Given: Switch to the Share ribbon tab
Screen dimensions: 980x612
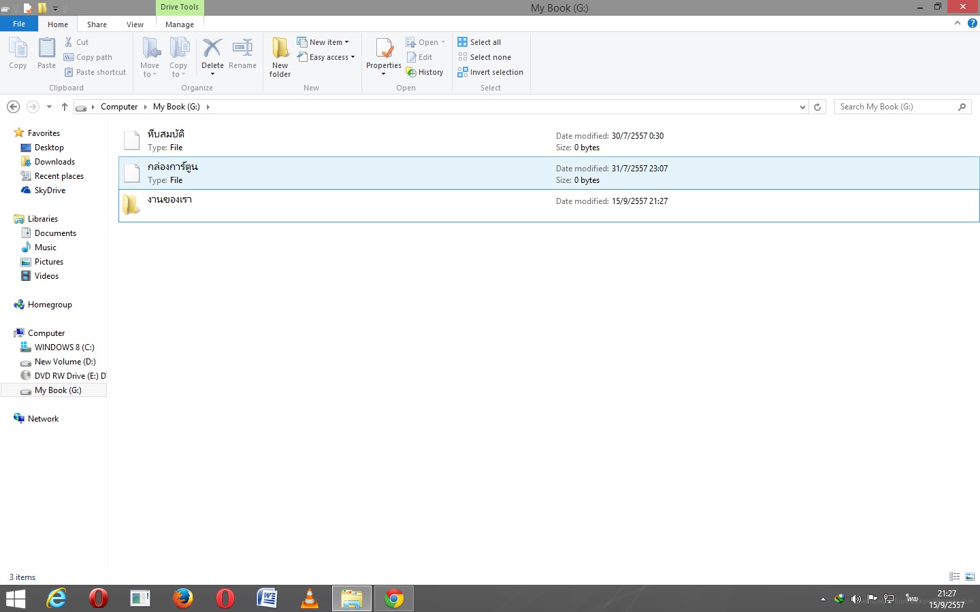Looking at the screenshot, I should [97, 24].
